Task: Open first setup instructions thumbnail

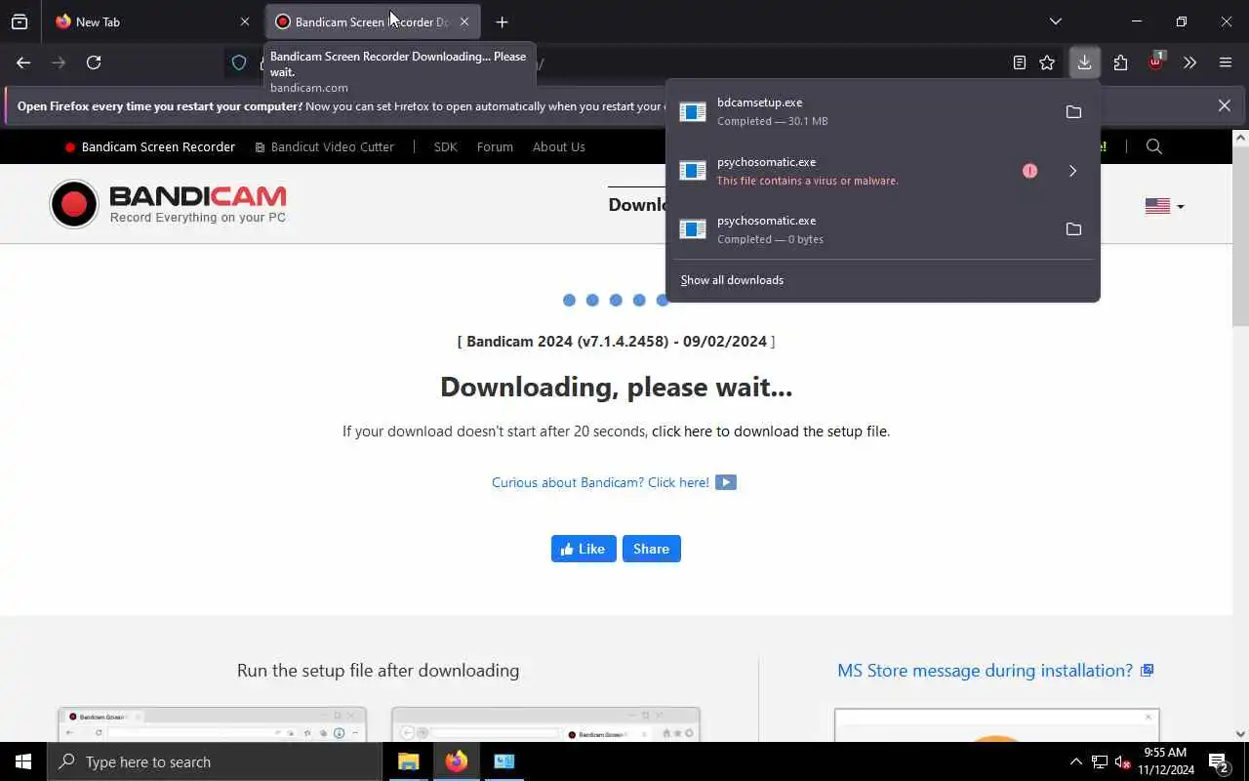Action: click(212, 724)
